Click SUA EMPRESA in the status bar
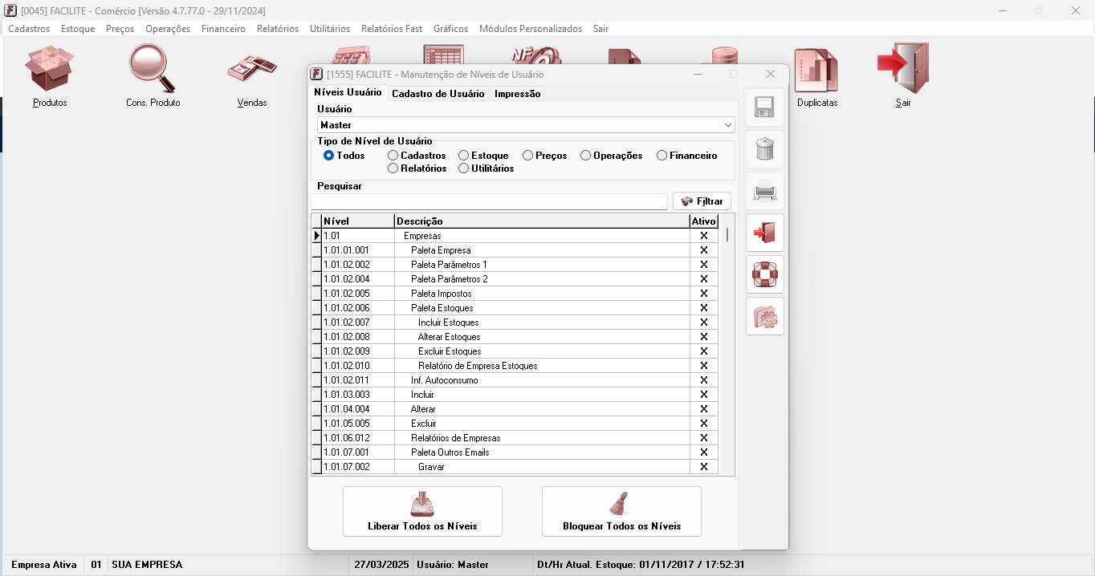The image size is (1095, 576). click(x=147, y=565)
